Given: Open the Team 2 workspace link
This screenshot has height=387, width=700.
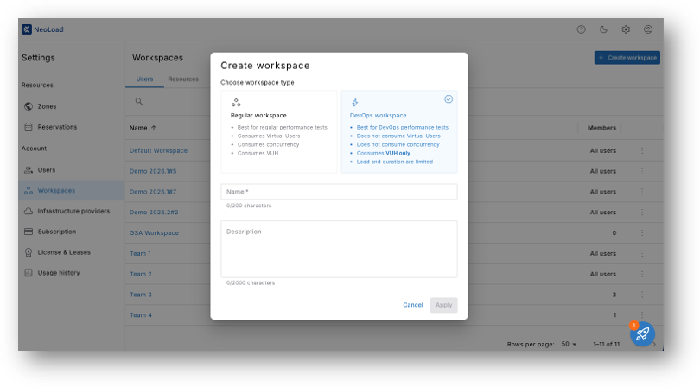Looking at the screenshot, I should 141,274.
